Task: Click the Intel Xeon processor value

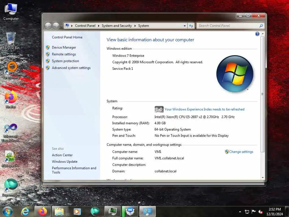Action: (194, 117)
